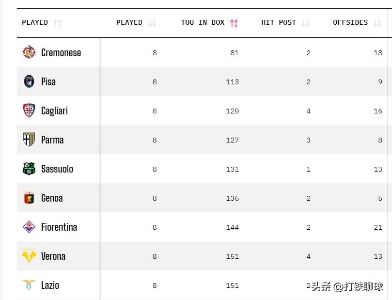The height and width of the screenshot is (300, 392).
Task: Click the Cremonese club crest
Action: 29,52
